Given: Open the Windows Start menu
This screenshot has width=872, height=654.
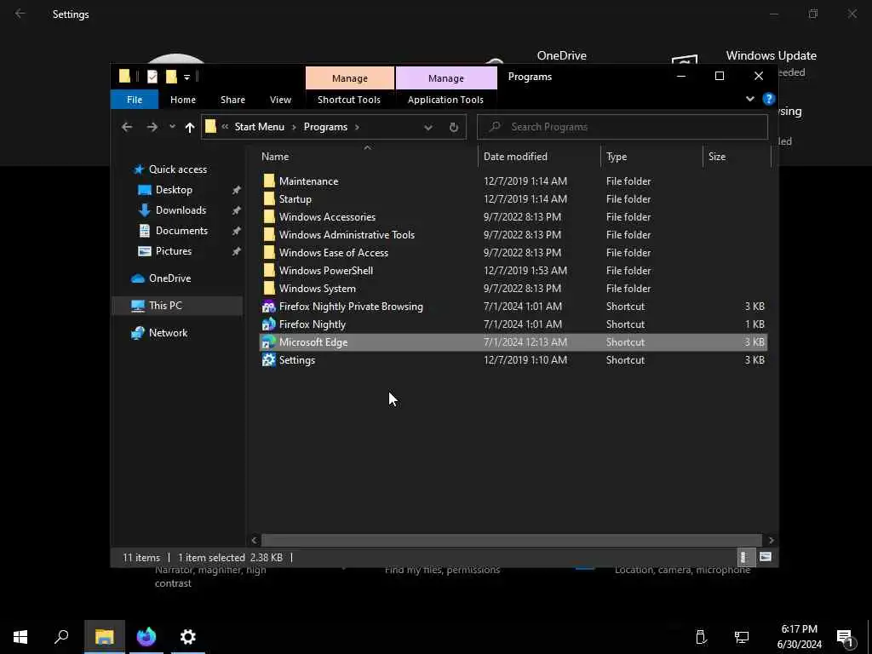Looking at the screenshot, I should (20, 637).
